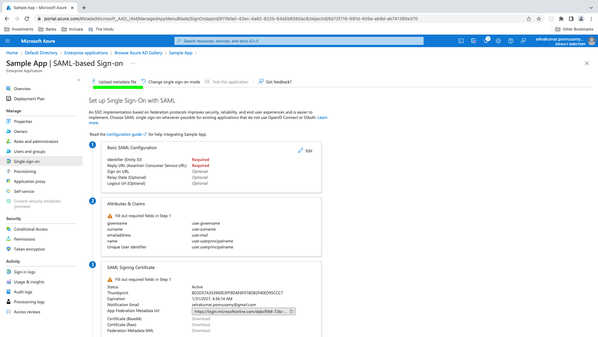Open the notifications bell icon
Image resolution: width=598 pixels, height=337 pixels.
click(x=486, y=41)
